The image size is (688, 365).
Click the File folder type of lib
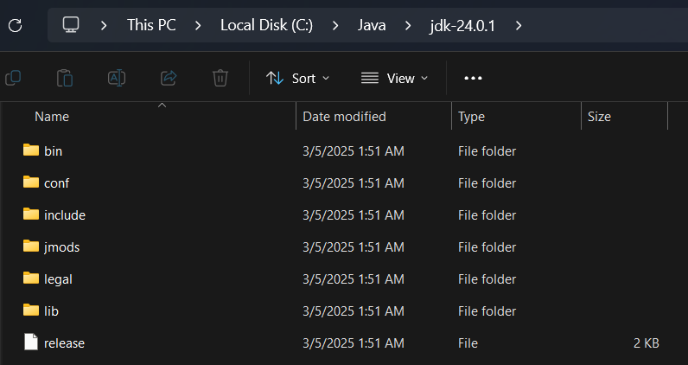click(487, 311)
